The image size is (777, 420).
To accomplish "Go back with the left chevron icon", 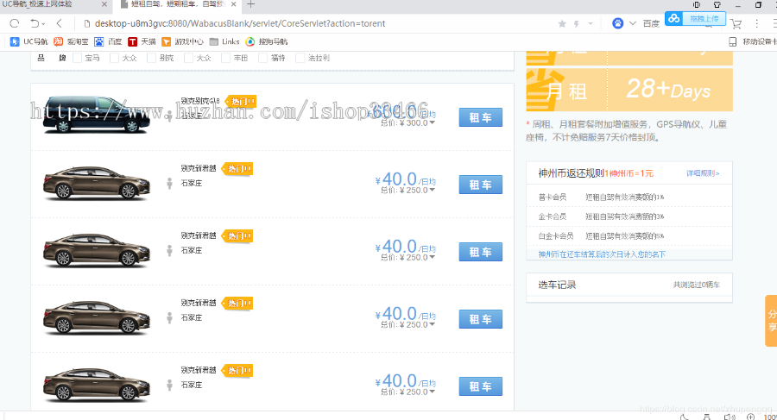I will pos(59,23).
